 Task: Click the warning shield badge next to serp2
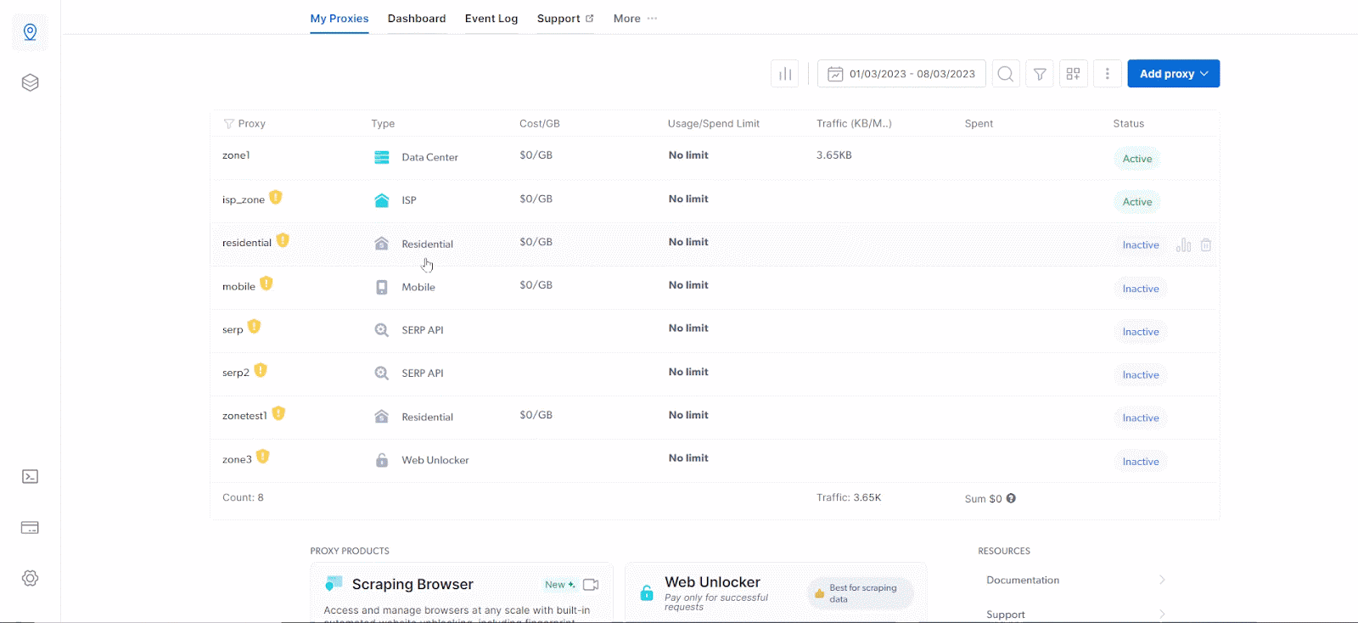261,370
